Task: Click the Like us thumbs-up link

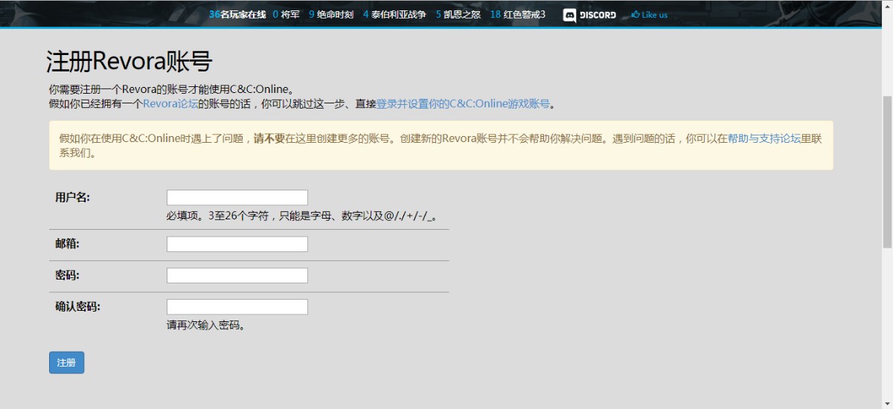Action: coord(650,15)
